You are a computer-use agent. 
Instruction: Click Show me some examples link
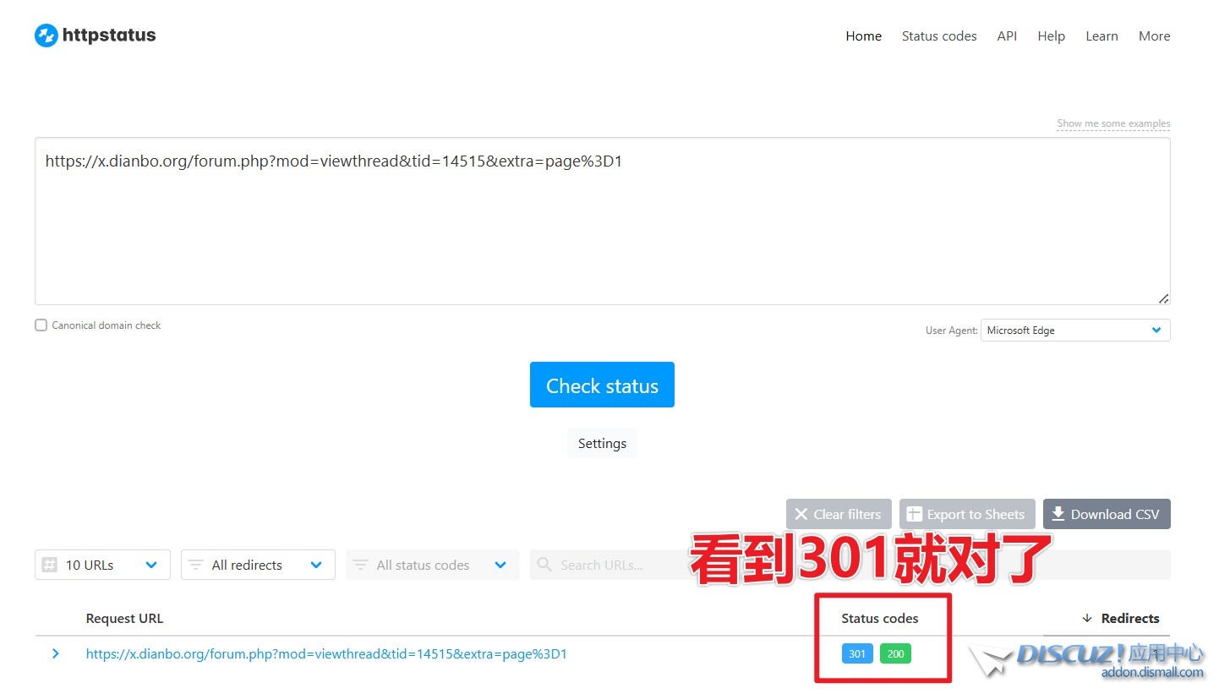[x=1112, y=123]
